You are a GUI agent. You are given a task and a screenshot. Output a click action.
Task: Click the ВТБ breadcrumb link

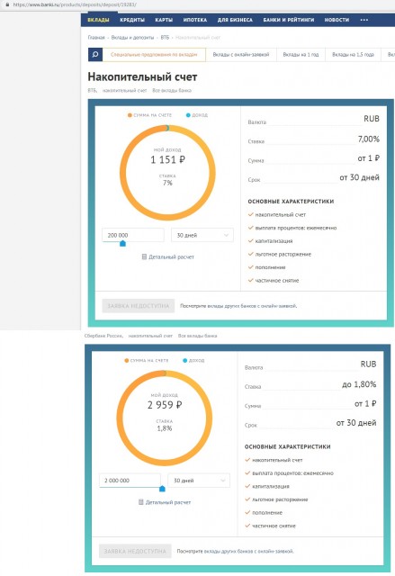point(165,38)
